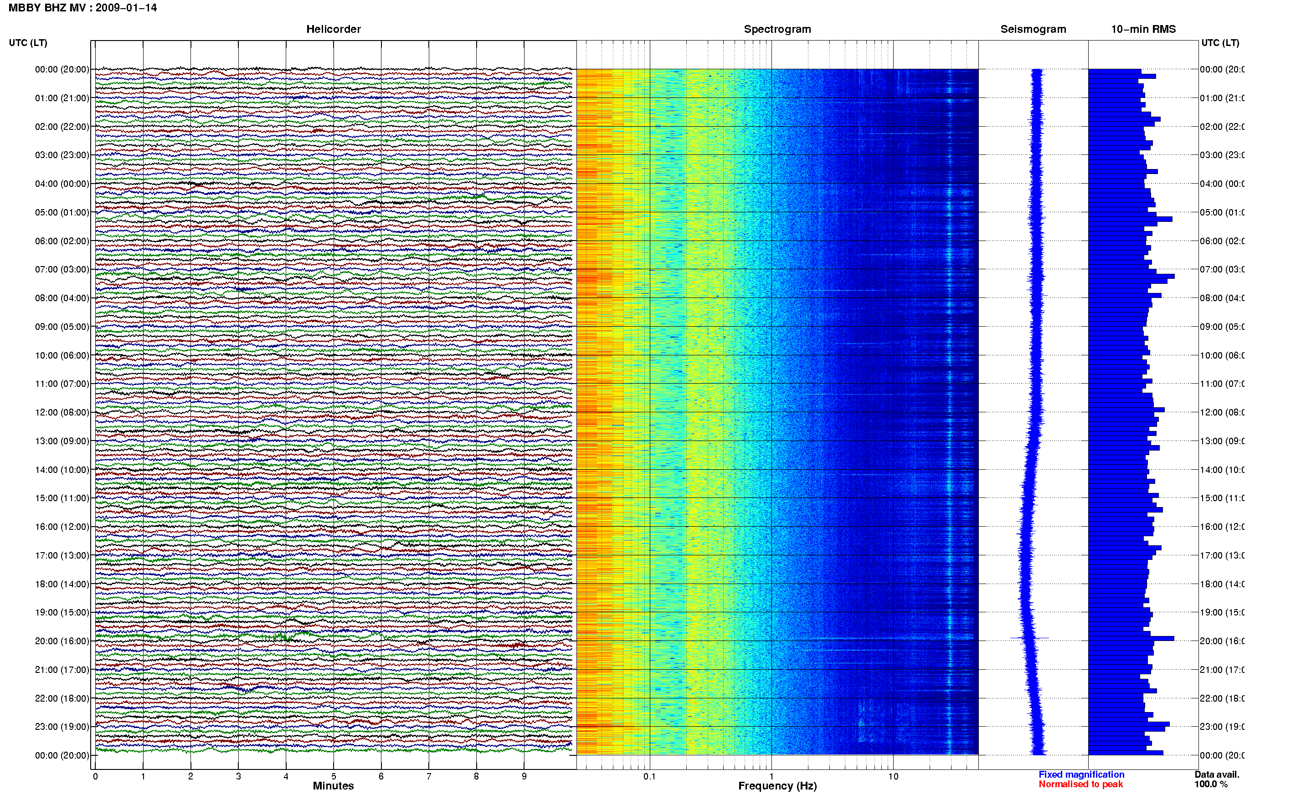Image resolution: width=1296 pixels, height=810 pixels.
Task: Click the '10-min RMS' panel heading
Action: (1143, 29)
